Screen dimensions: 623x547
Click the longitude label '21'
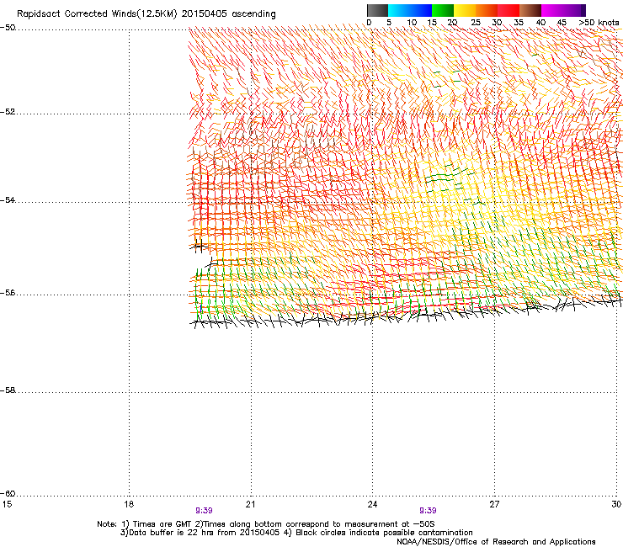pyautogui.click(x=250, y=504)
